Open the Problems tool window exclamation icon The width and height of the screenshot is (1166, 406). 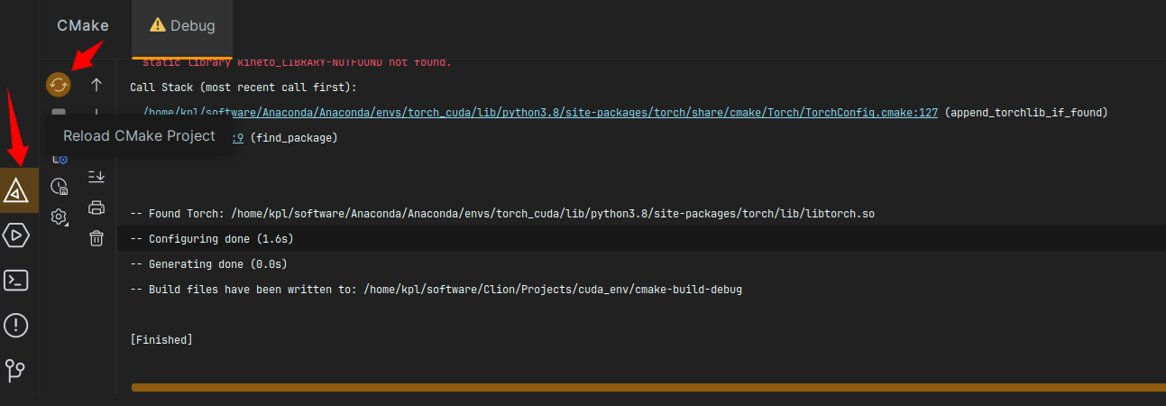coord(17,325)
